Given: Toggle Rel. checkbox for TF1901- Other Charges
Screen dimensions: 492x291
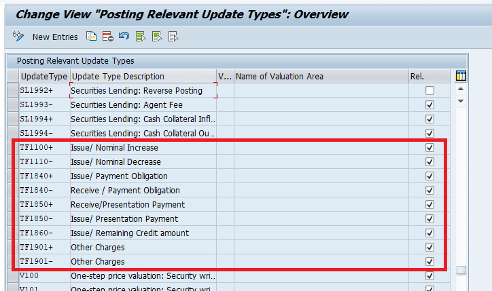Looking at the screenshot, I should (429, 262).
